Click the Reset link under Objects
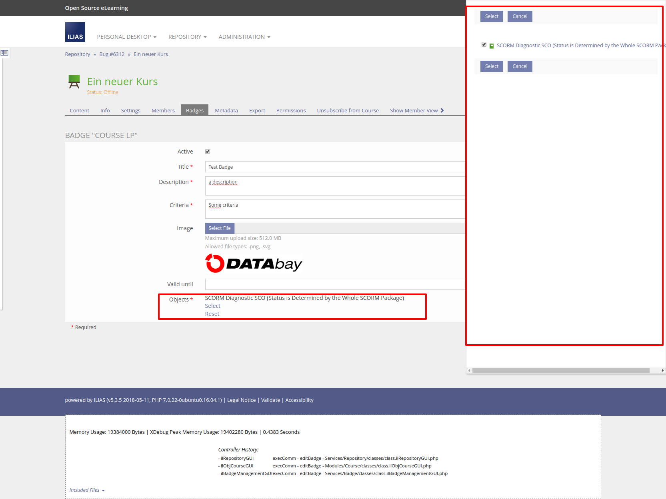 click(x=212, y=314)
